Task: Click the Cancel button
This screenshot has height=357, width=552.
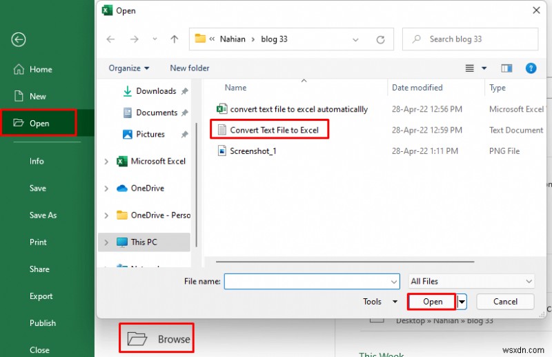Action: (x=505, y=302)
